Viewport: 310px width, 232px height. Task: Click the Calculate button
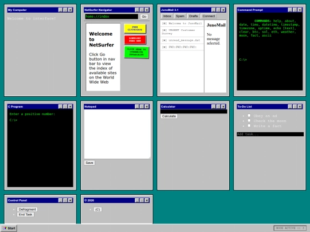coord(169,116)
